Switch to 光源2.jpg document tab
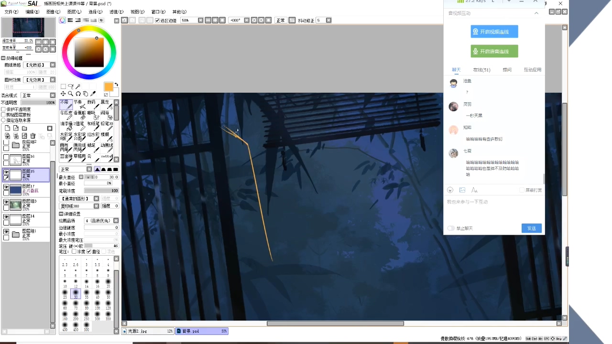The width and height of the screenshot is (612, 344). [x=148, y=331]
